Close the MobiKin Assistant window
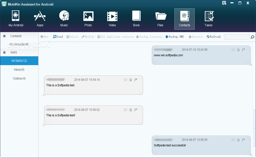The width and height of the screenshot is (256, 158). (x=248, y=3)
